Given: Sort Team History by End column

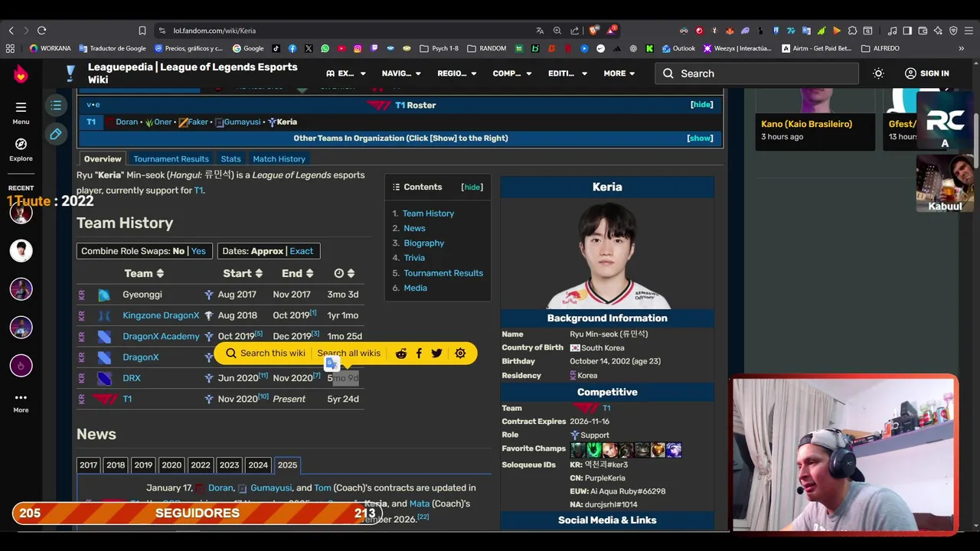Looking at the screenshot, I should pos(297,273).
